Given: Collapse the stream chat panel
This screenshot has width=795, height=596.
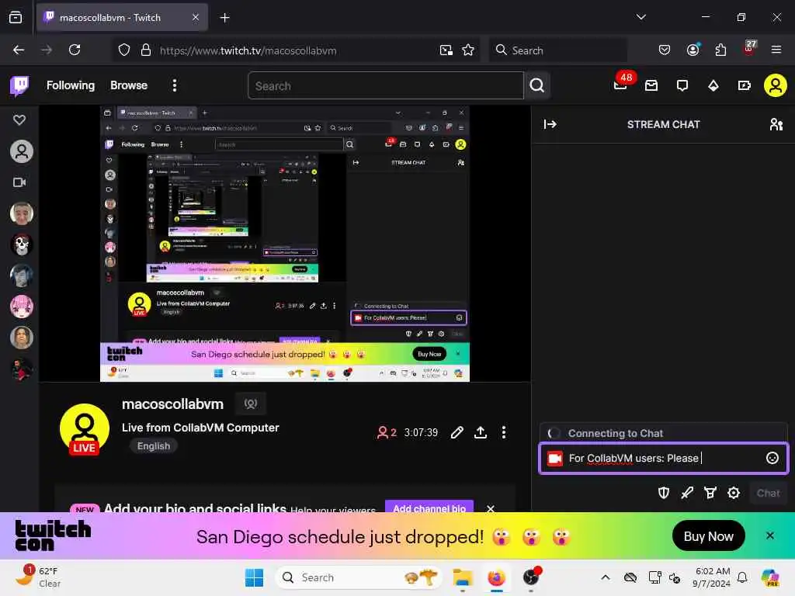Looking at the screenshot, I should coord(550,124).
